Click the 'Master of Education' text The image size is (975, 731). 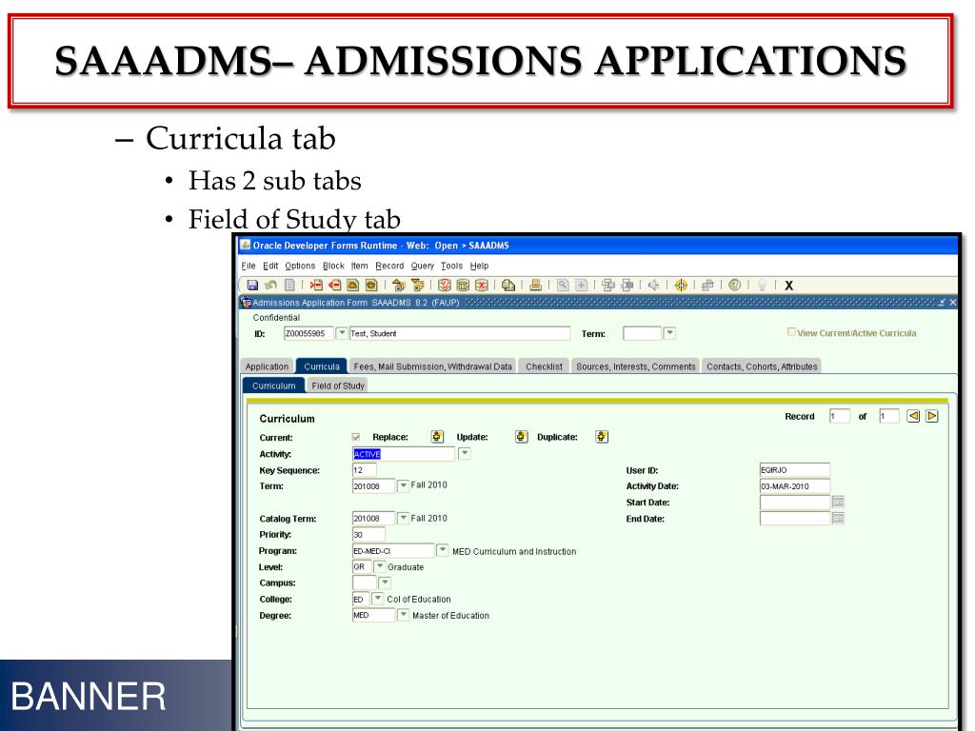[x=450, y=616]
